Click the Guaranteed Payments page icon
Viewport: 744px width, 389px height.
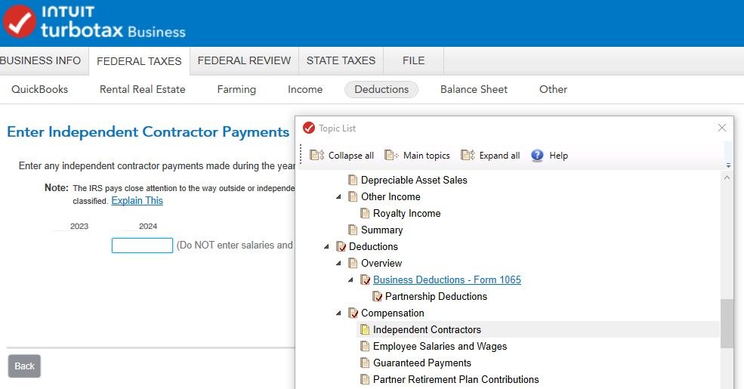(365, 363)
